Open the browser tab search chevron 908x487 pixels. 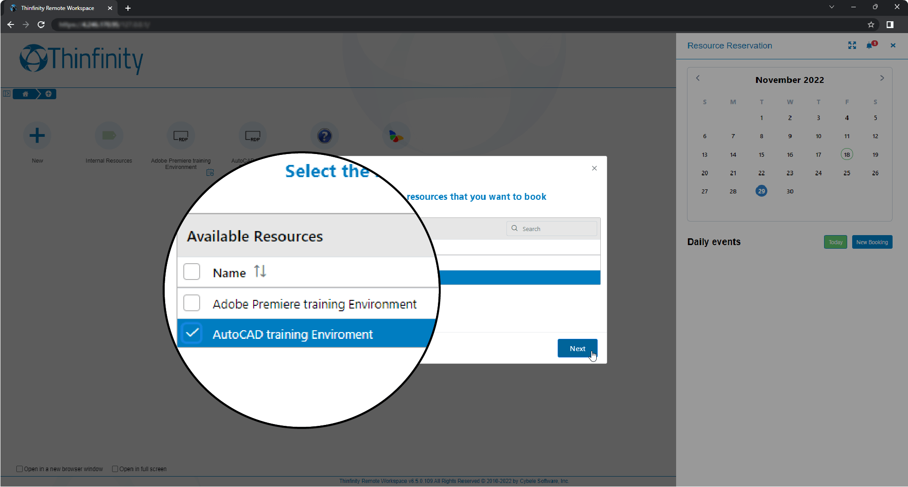[831, 7]
